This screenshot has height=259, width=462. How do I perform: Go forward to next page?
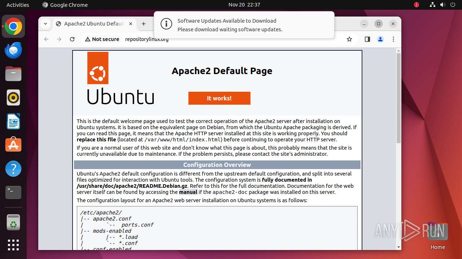point(59,39)
